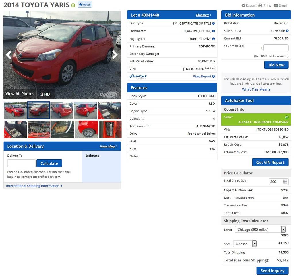
Task: Click Total Shipping value $1,535
Action: pyautogui.click(x=283, y=252)
